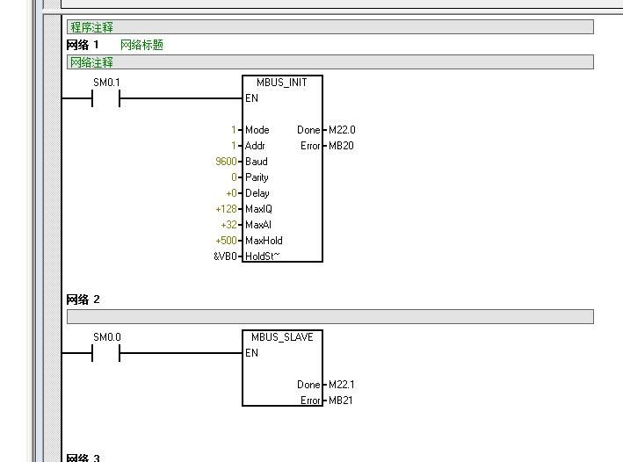
Task: Click the M22.1 Done output of MBUS_SLAVE
Action: click(x=342, y=385)
